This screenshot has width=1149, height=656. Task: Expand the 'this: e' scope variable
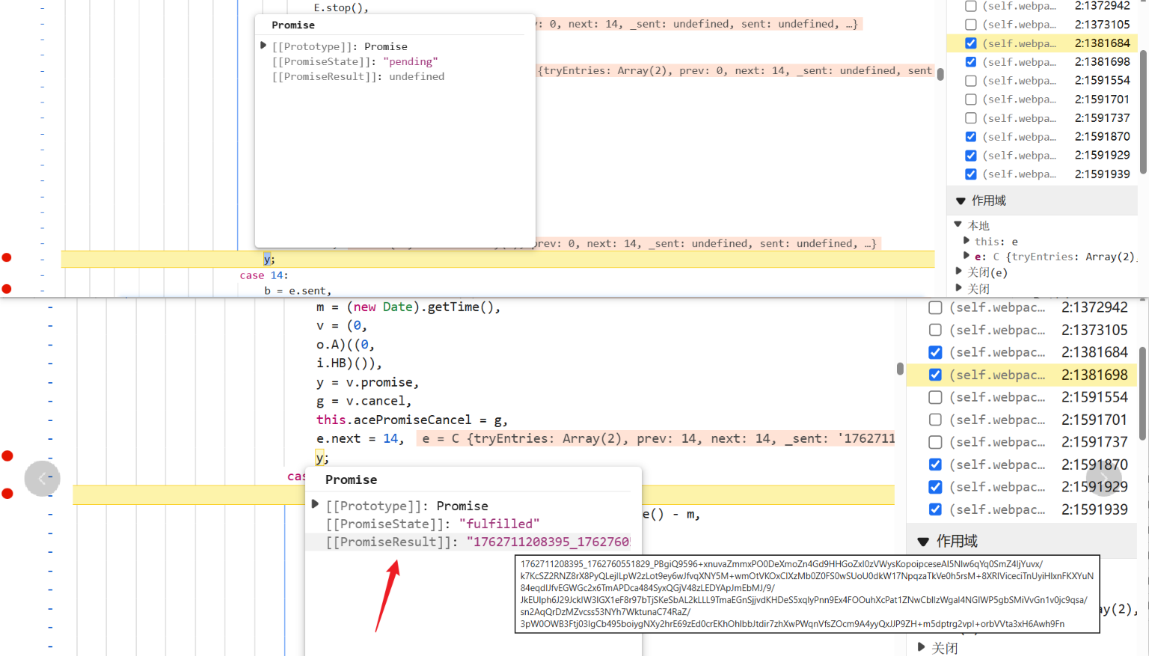tap(966, 241)
